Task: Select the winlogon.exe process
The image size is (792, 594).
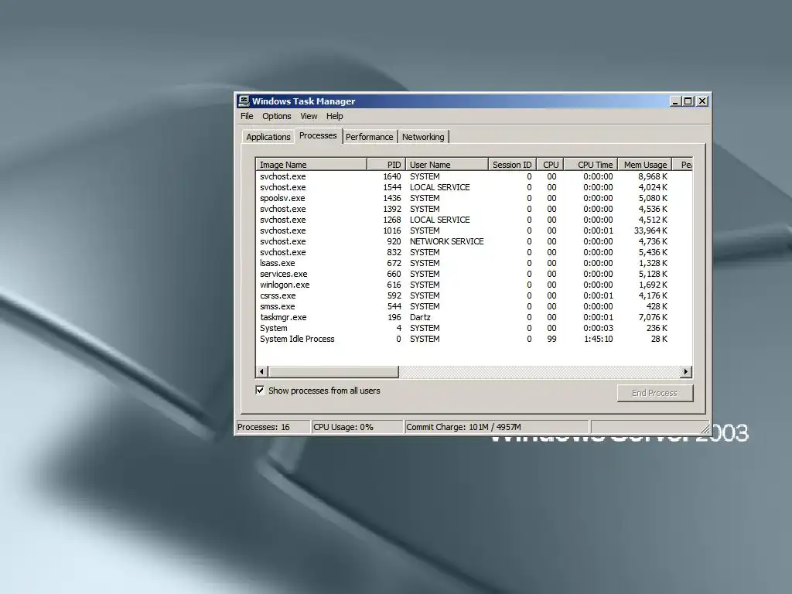Action: 474,285
